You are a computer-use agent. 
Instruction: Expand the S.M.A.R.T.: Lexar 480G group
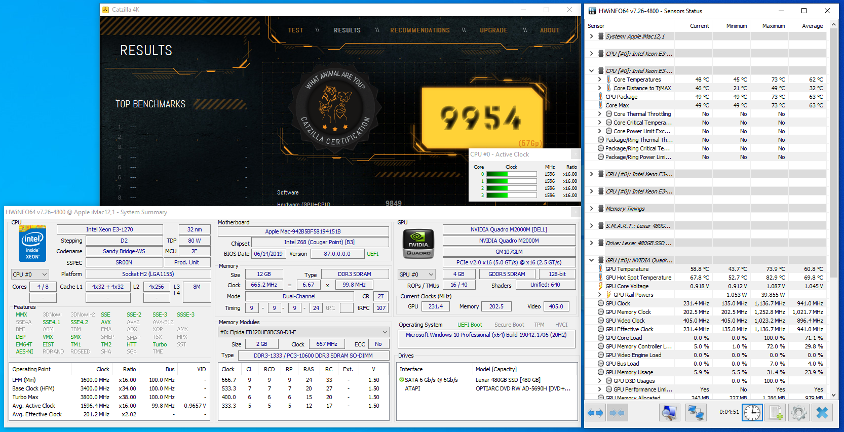(591, 226)
